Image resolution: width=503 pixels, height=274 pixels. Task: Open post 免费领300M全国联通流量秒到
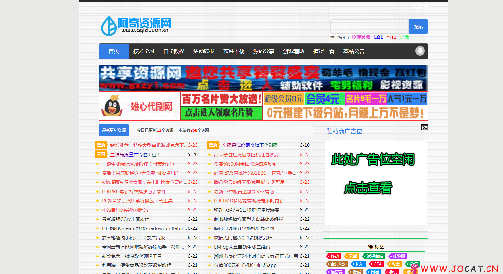pyautogui.click(x=246, y=164)
